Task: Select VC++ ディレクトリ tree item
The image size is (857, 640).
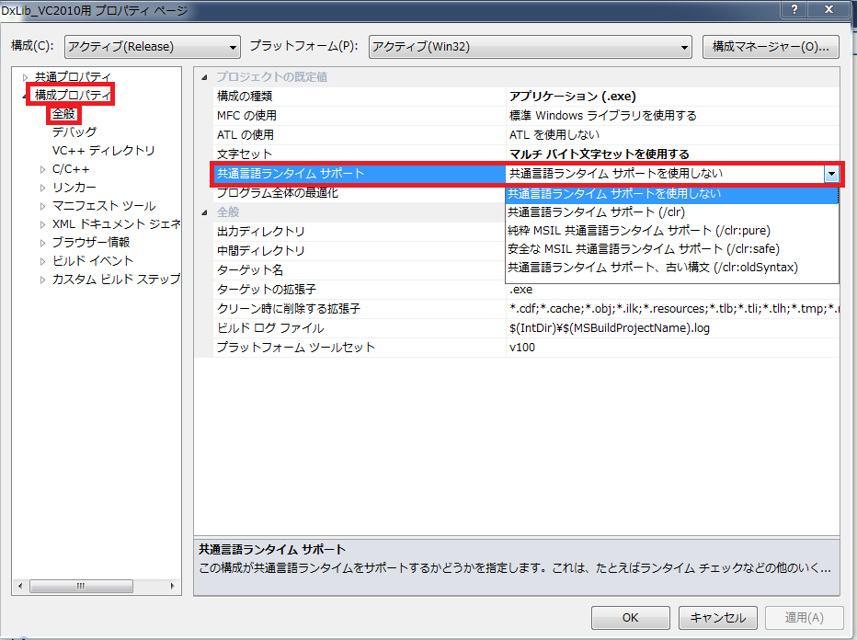Action: (103, 151)
